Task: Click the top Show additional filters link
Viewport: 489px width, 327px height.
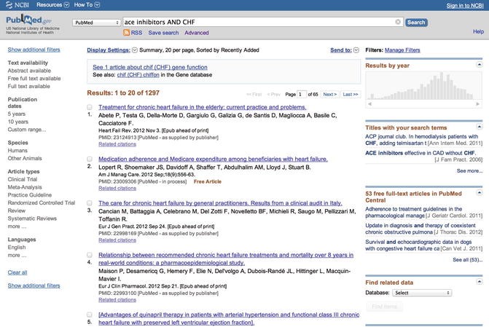Action: tap(34, 50)
